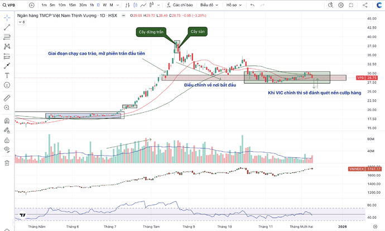Select the ruler measure tool
Screen dimensions: 385x231
[7, 98]
